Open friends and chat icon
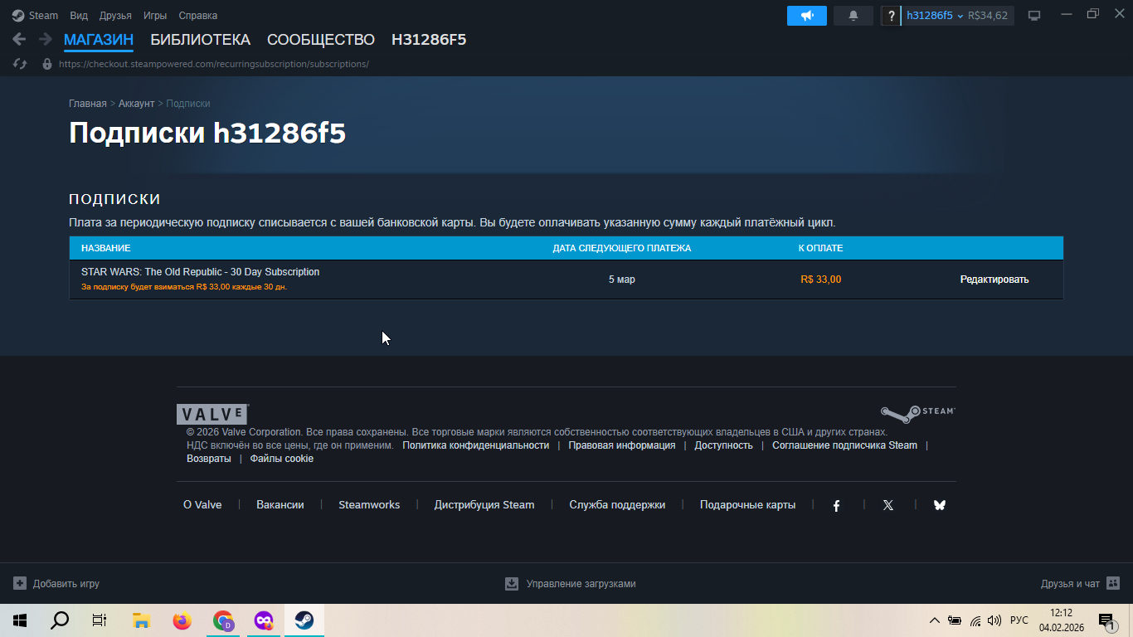Image resolution: width=1133 pixels, height=637 pixels. click(1113, 583)
